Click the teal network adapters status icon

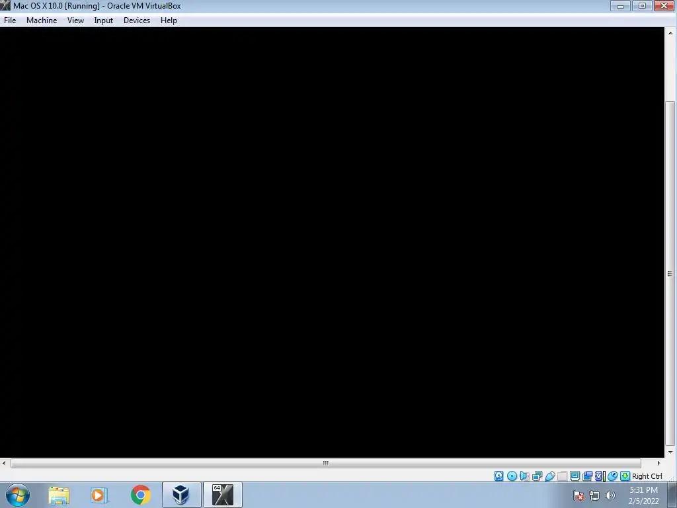[537, 476]
